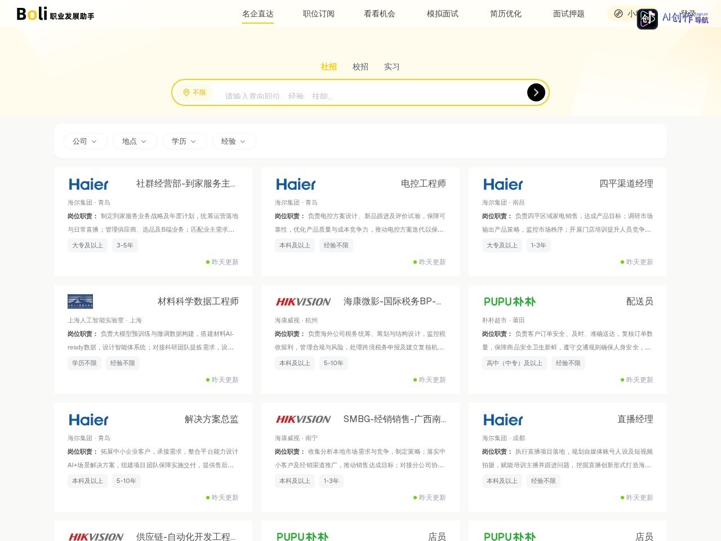Open the 职位订阅 nav item
The width and height of the screenshot is (721, 541).
coord(319,14)
